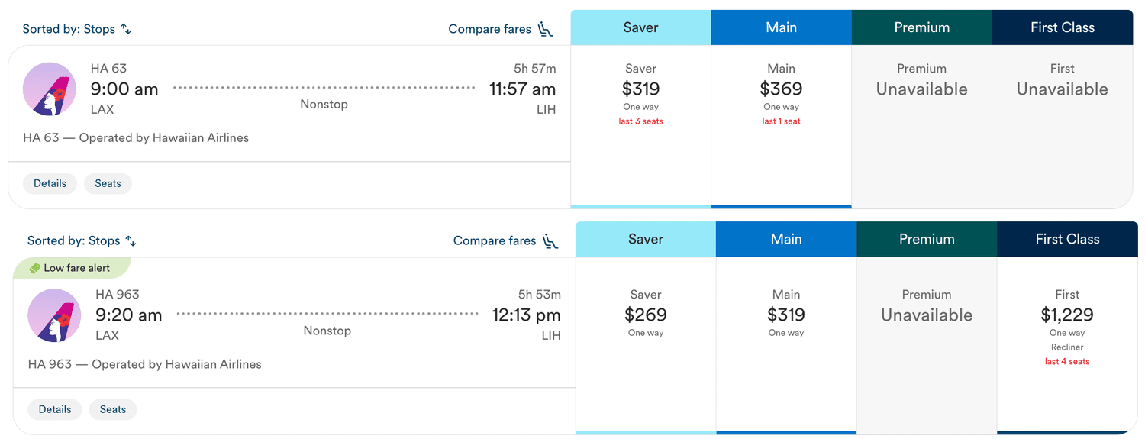The image size is (1145, 439).
Task: Click Hawaiian Airlines logo for flight HA 63
Action: pyautogui.click(x=50, y=89)
